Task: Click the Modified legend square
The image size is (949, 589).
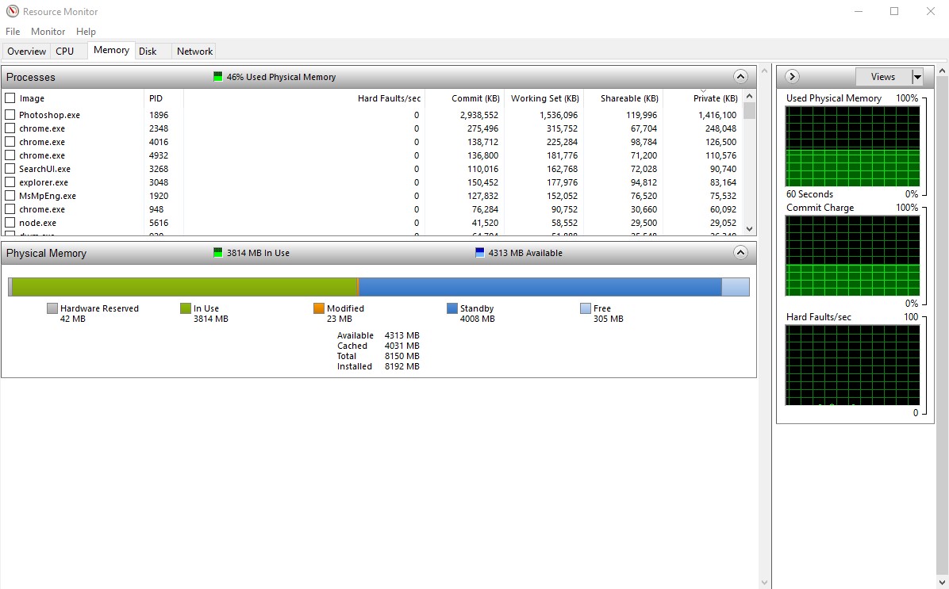Action: (321, 308)
